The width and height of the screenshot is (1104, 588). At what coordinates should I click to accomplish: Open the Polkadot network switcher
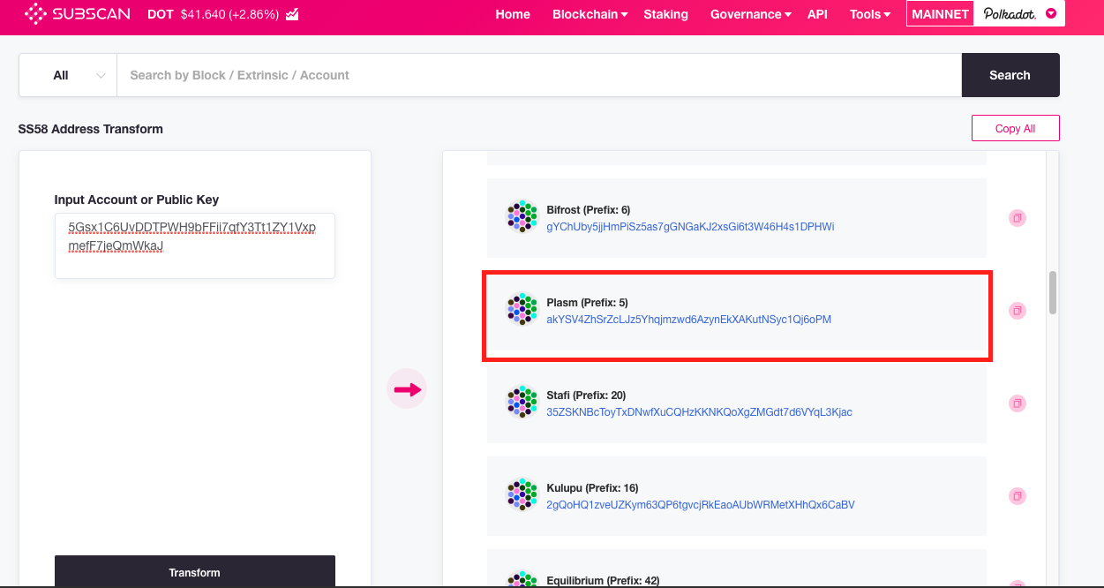(x=1019, y=14)
